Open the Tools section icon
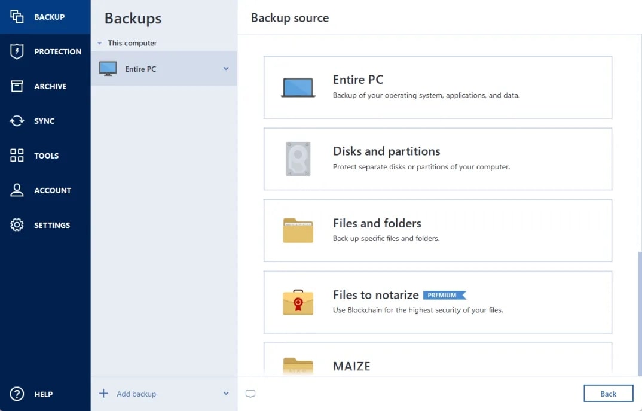The height and width of the screenshot is (411, 642). (x=16, y=155)
